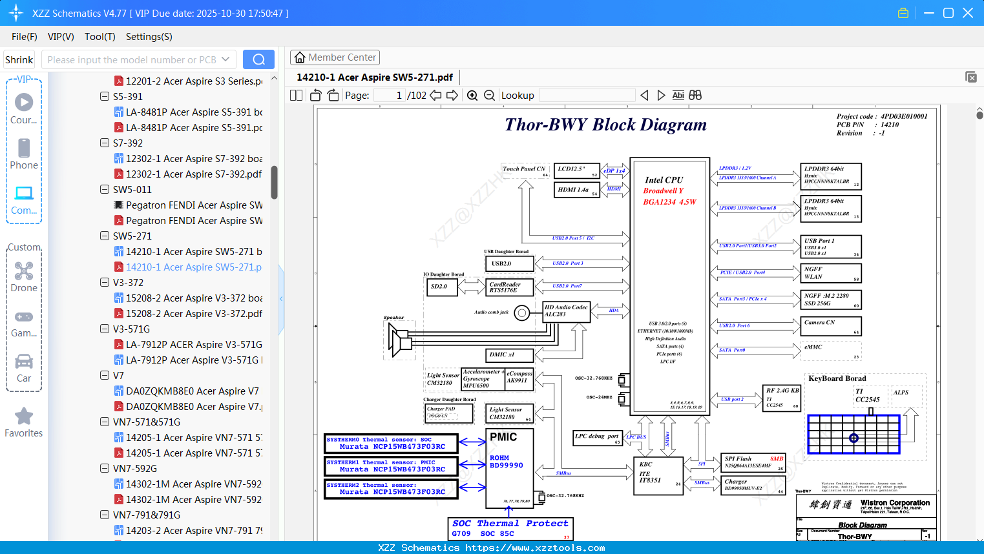This screenshot has width=984, height=554.
Task: Collapse the V3-372 folder
Action: [105, 282]
